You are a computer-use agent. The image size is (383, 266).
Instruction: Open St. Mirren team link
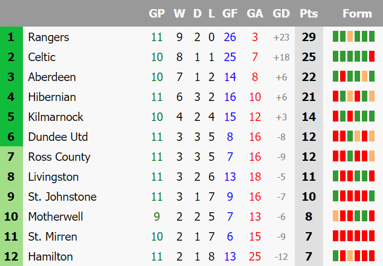[53, 236]
